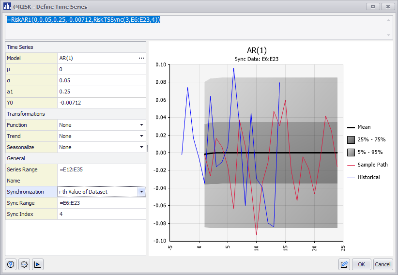398x275 pixels.
Task: Expand the Trend dropdown list
Action: [141, 136]
